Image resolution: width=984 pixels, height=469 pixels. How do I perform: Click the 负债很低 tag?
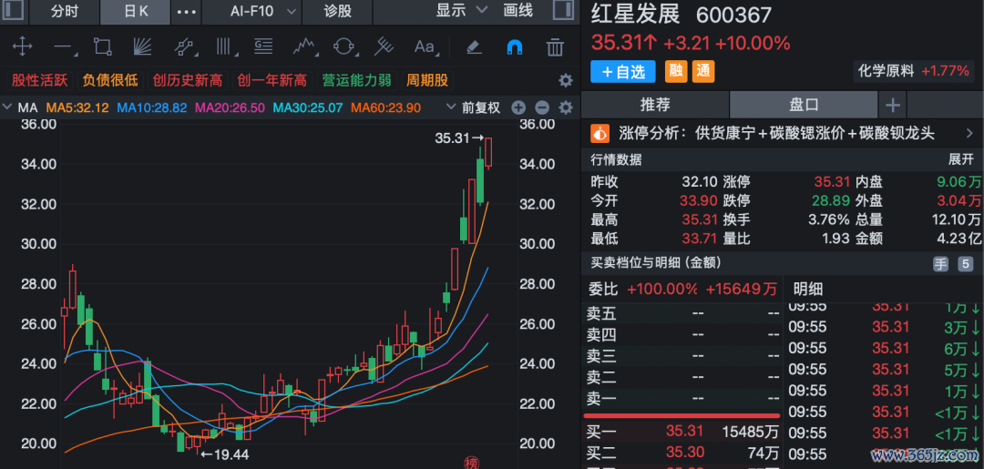(x=110, y=80)
